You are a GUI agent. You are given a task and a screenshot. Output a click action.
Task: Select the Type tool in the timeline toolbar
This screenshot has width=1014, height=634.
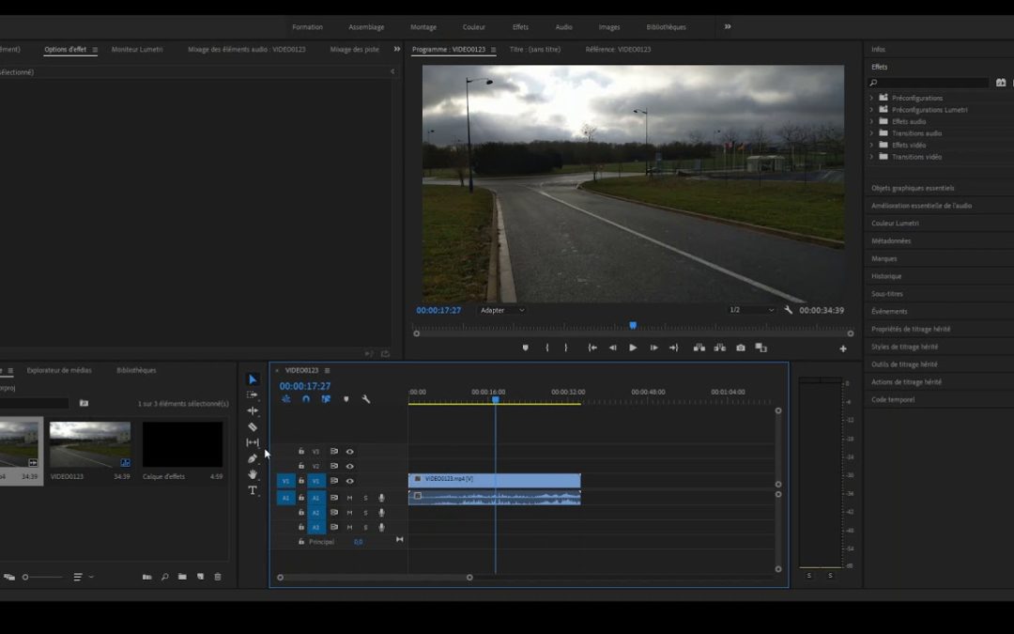(252, 487)
